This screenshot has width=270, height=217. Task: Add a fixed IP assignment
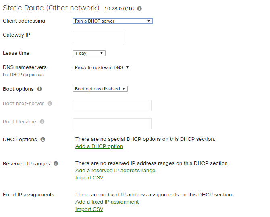click(107, 202)
